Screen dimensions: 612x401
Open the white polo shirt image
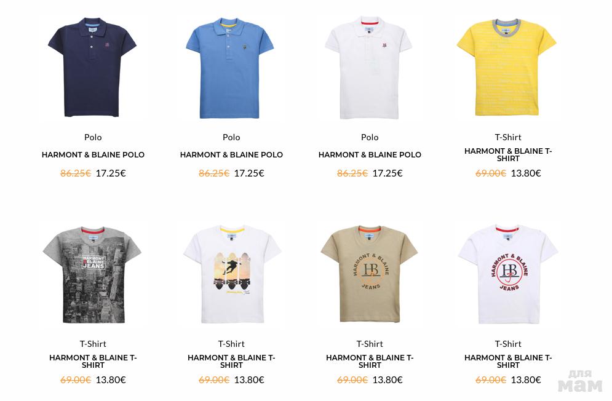tap(368, 68)
